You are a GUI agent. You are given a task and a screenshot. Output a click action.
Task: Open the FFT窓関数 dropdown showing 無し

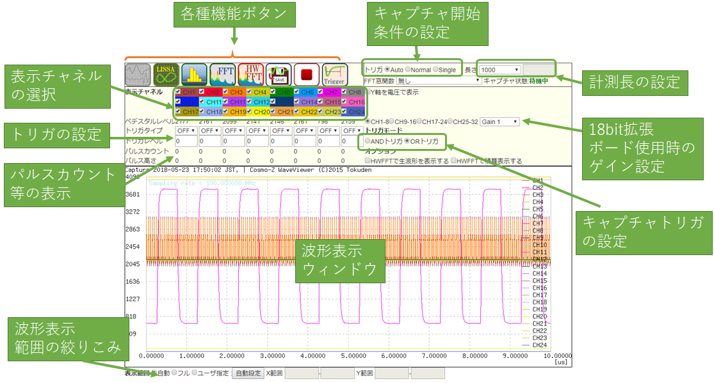pos(438,81)
